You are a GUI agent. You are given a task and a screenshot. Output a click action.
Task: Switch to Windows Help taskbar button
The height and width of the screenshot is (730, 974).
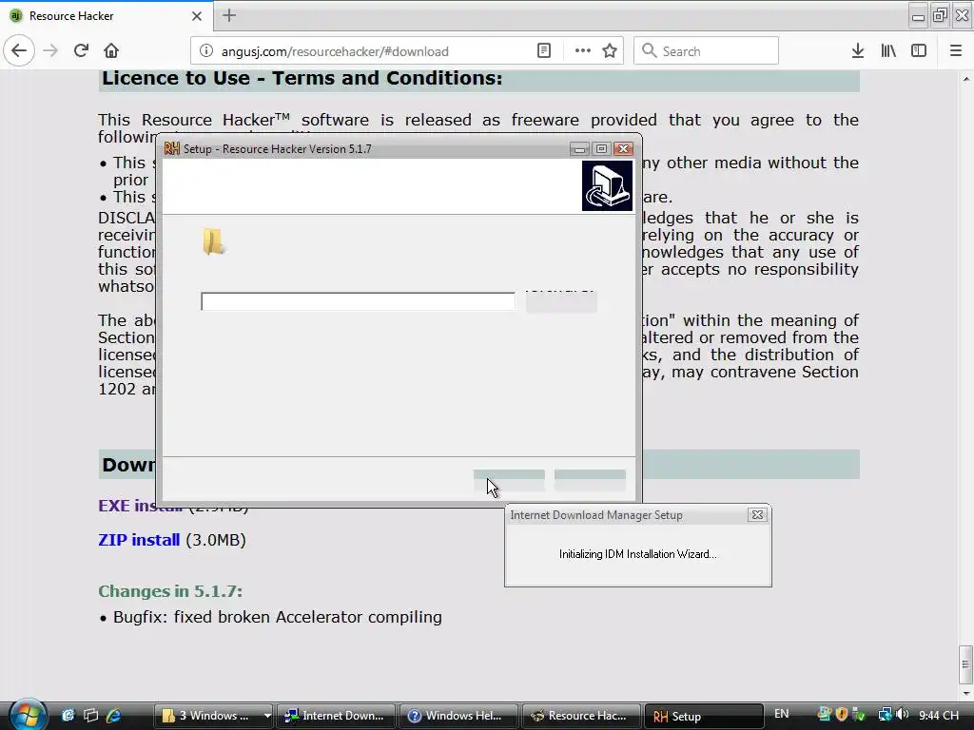[458, 716]
